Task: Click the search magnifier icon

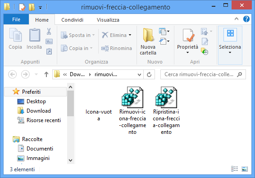Action: 240,74
